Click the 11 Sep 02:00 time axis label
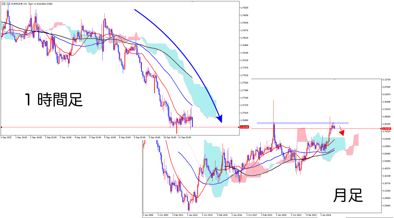The image size is (394, 218). 185,137
